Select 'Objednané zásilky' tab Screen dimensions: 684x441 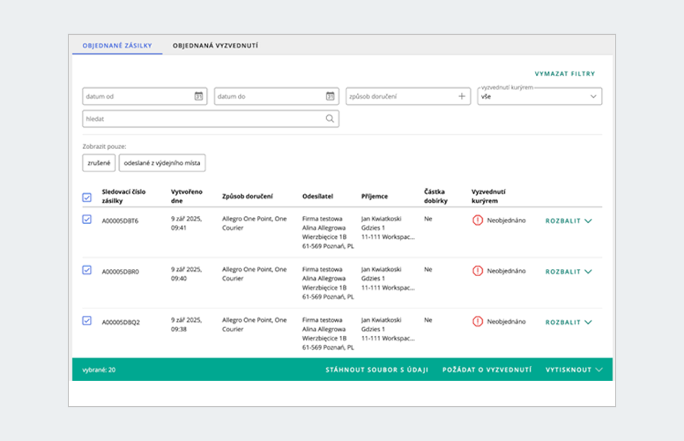click(x=117, y=46)
